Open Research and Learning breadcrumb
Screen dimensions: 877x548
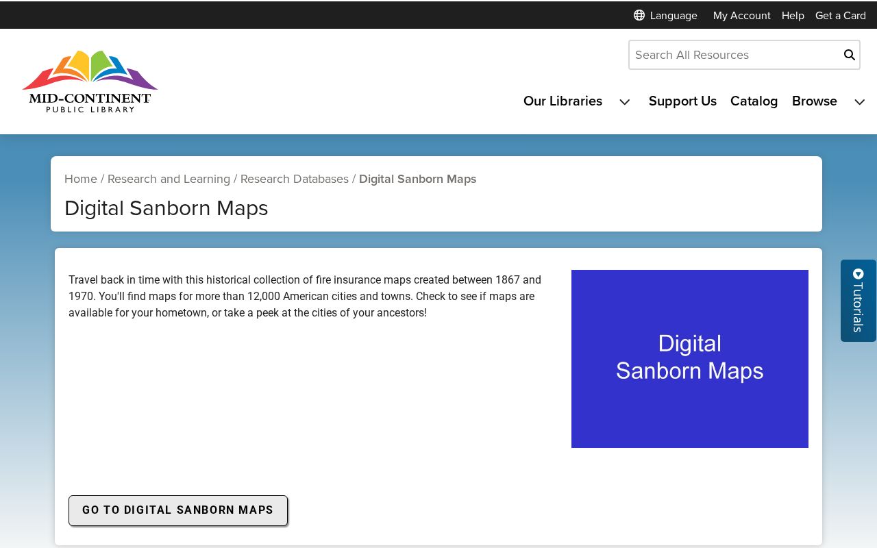(169, 179)
